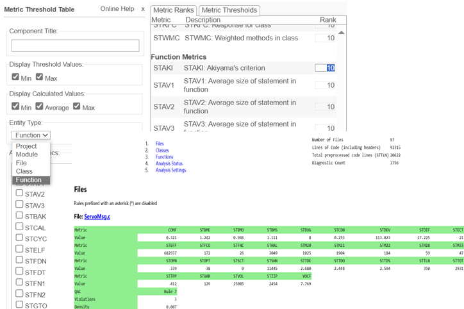Check the STGTO metric checkbox

click(x=19, y=306)
